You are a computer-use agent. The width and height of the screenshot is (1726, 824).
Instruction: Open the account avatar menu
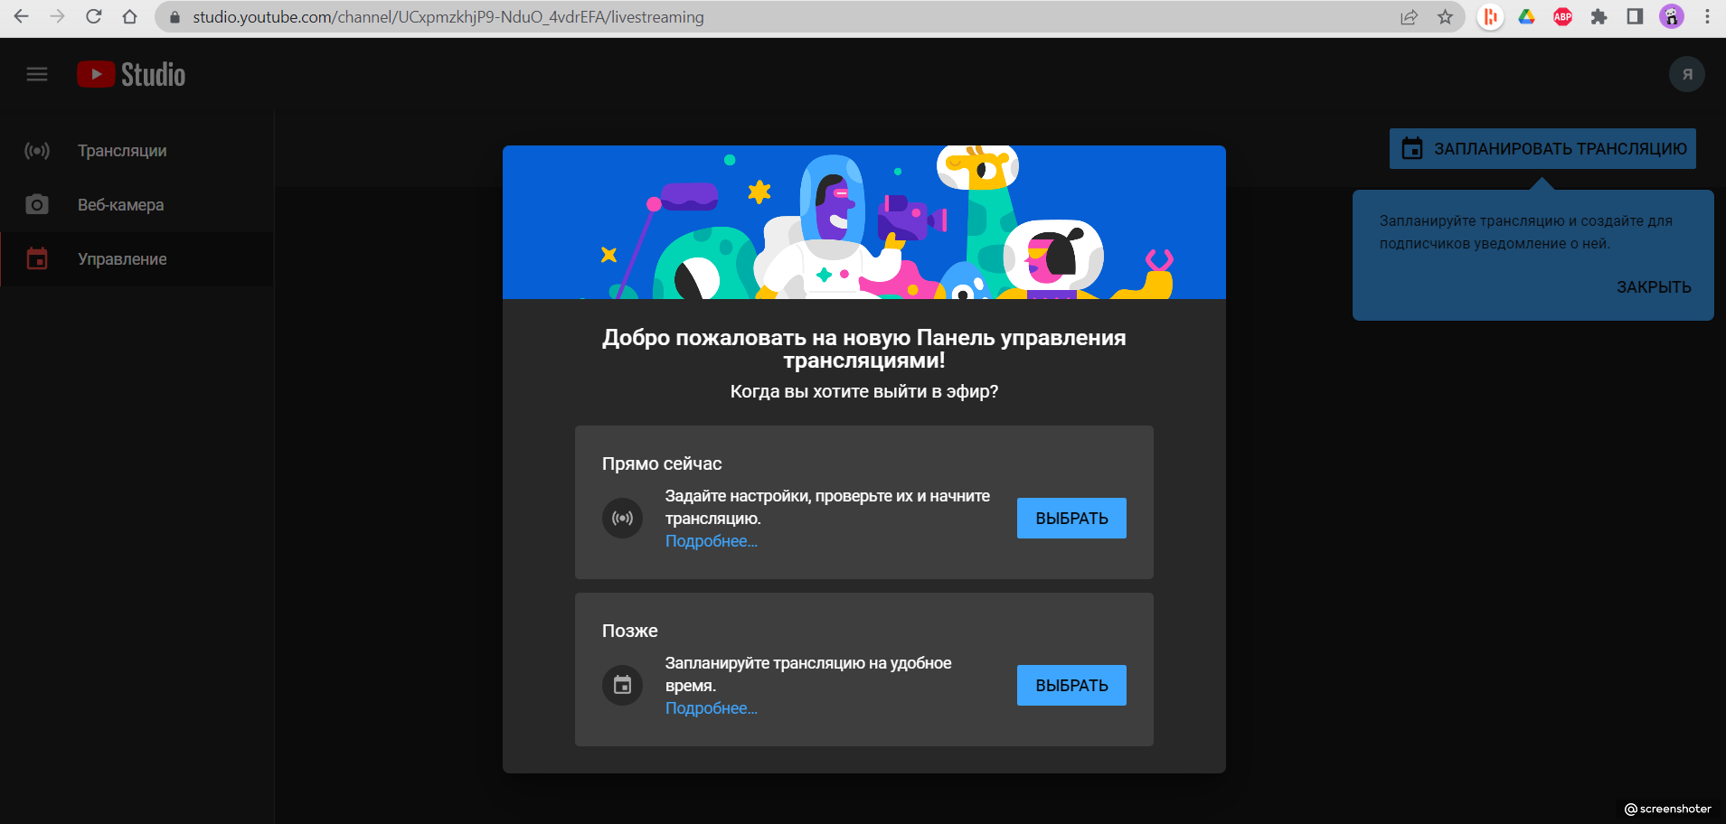(1686, 74)
